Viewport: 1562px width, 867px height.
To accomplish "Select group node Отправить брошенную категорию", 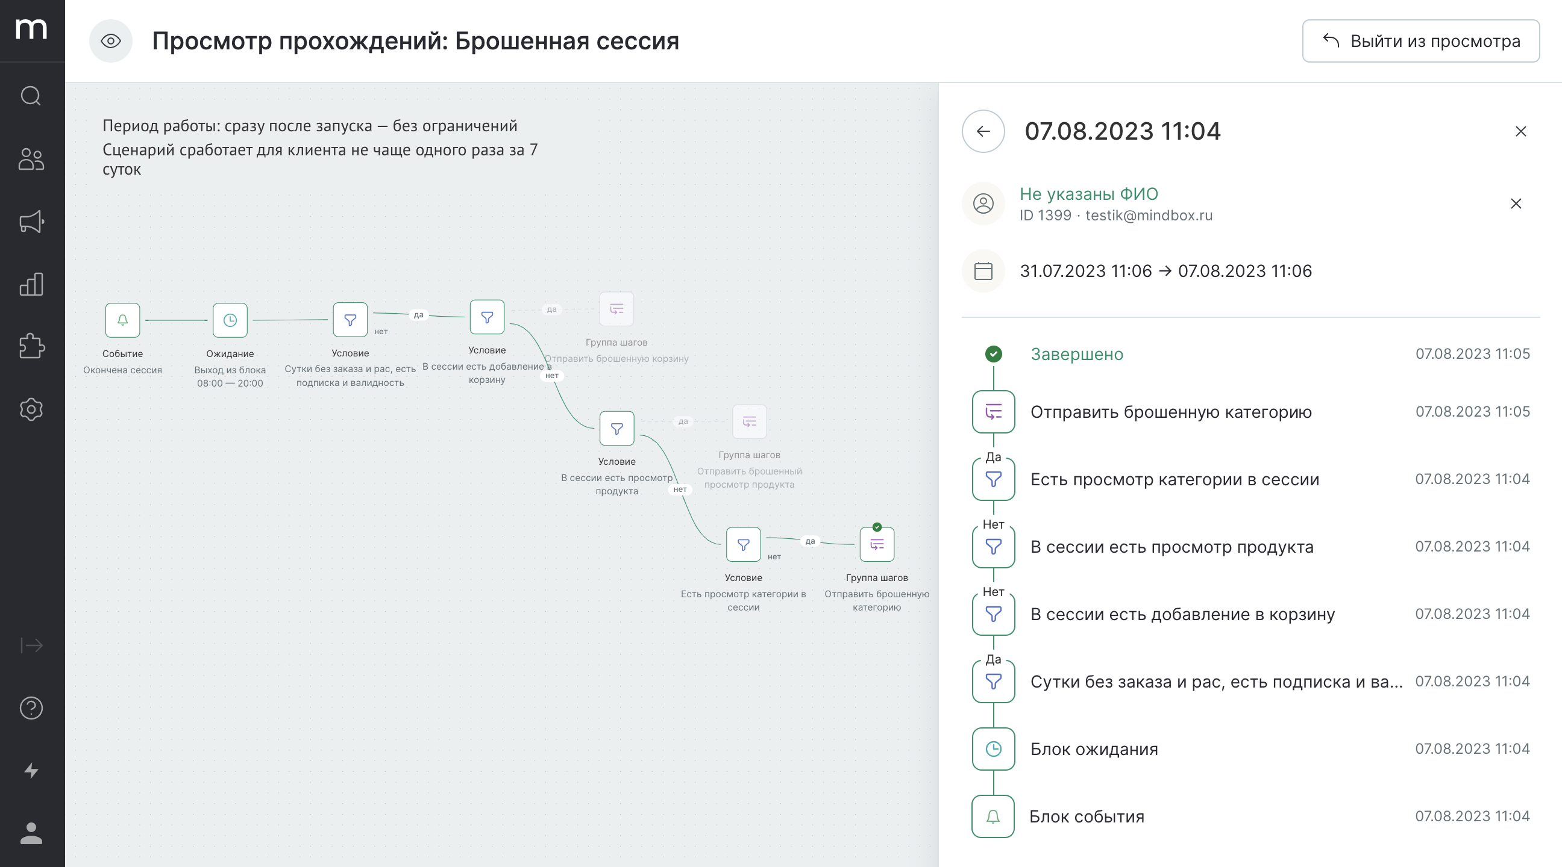I will pos(877,545).
